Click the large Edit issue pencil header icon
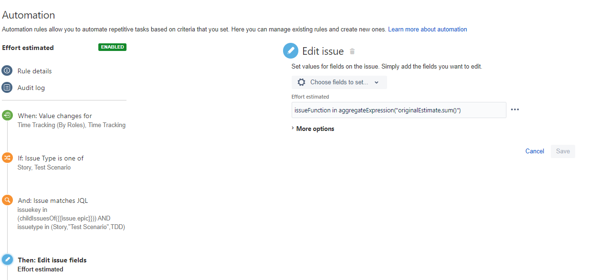 pos(291,51)
